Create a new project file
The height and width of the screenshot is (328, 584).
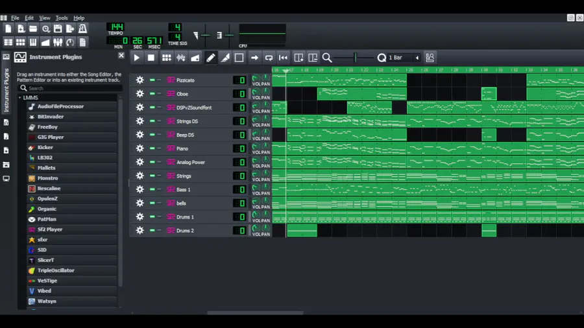pyautogui.click(x=8, y=29)
